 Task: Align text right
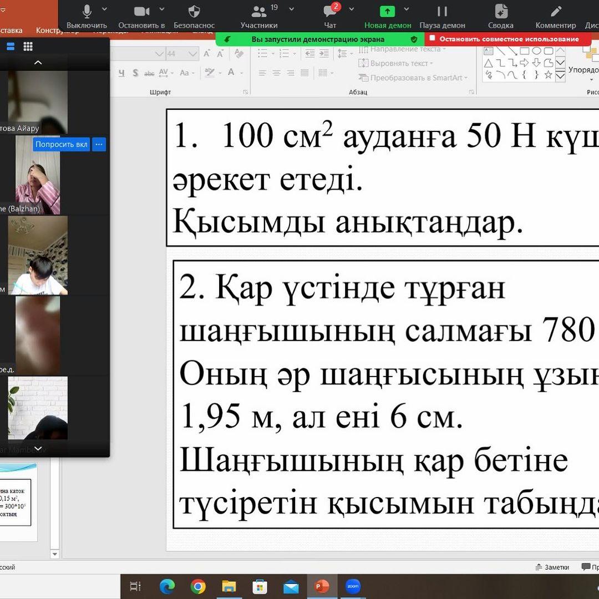pyautogui.click(x=291, y=73)
